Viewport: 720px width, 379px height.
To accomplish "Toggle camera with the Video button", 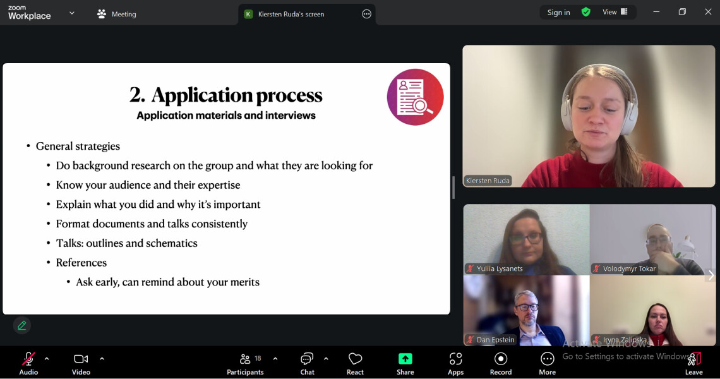I will pos(81,359).
